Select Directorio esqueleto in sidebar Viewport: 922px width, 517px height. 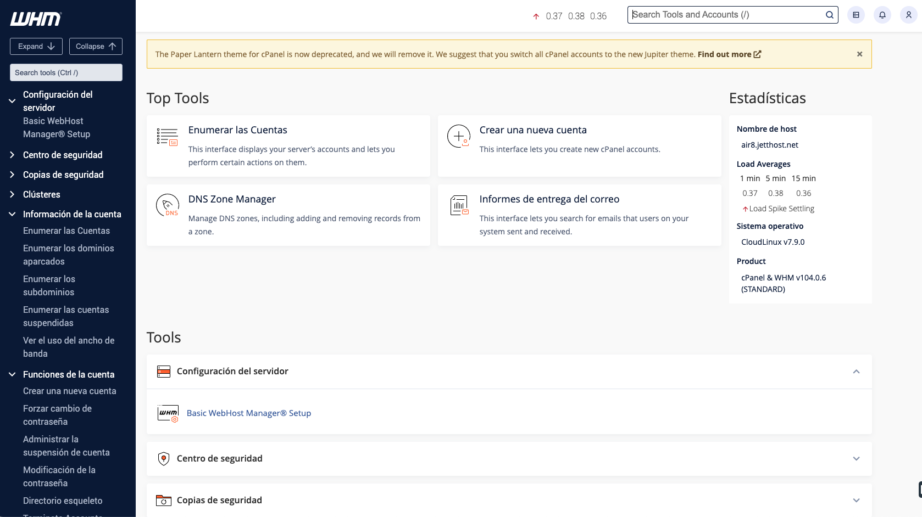pyautogui.click(x=63, y=501)
